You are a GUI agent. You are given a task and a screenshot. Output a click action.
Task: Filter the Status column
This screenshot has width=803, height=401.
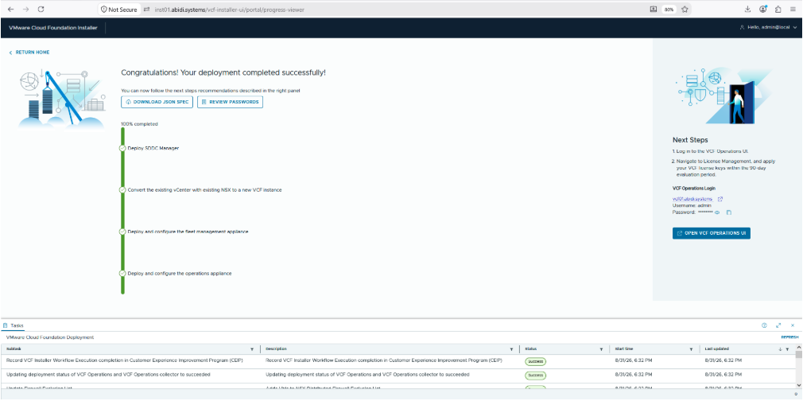pyautogui.click(x=601, y=349)
